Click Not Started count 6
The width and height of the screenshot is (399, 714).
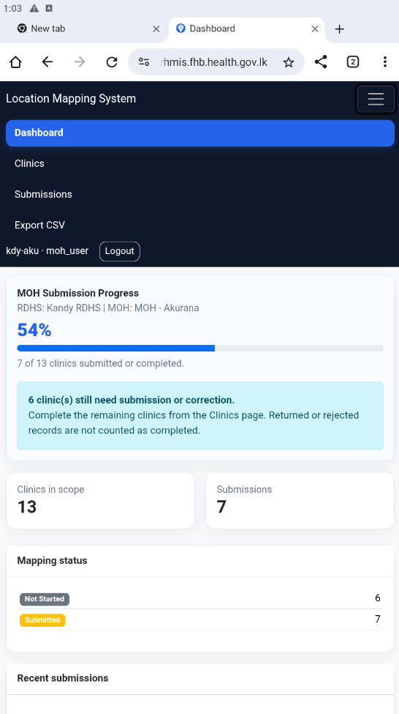click(378, 598)
